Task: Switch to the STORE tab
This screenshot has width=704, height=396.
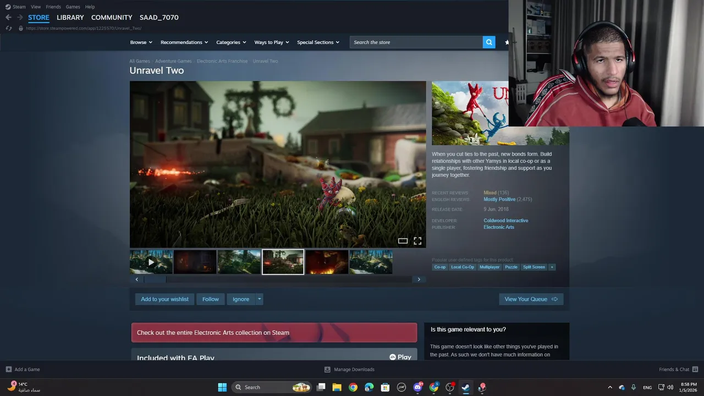Action: [x=38, y=18]
